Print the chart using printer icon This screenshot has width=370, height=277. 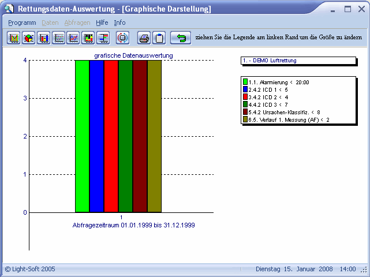coord(144,38)
